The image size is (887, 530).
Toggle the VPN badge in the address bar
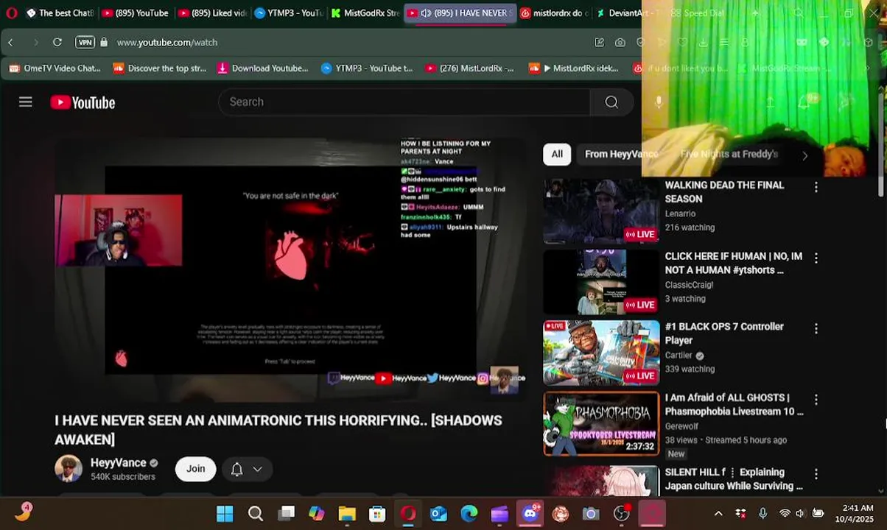[x=85, y=42]
